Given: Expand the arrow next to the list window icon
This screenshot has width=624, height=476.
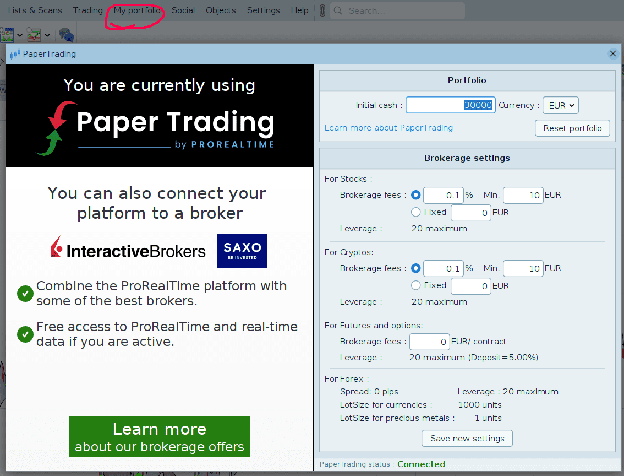Looking at the screenshot, I should tap(19, 35).
